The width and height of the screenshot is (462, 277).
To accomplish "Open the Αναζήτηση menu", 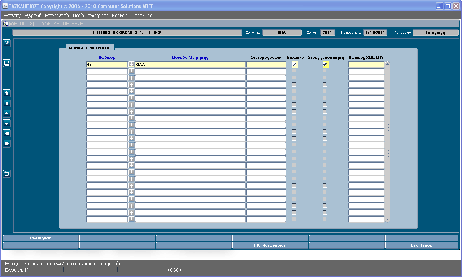I will [98, 16].
